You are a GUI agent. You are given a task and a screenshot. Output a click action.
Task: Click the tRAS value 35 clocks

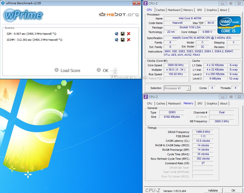click(203, 154)
